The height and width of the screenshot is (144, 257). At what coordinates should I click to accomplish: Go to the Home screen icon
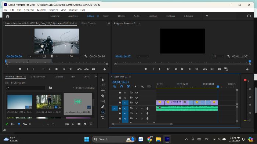pyautogui.click(x=8, y=16)
